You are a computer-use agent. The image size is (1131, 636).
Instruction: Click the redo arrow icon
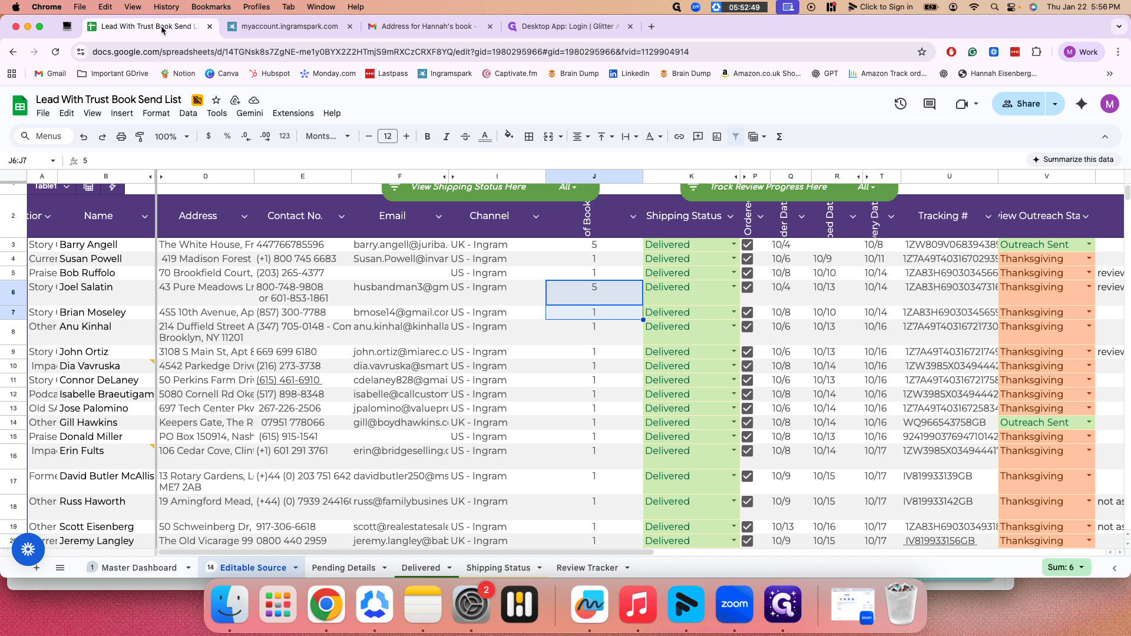point(102,137)
